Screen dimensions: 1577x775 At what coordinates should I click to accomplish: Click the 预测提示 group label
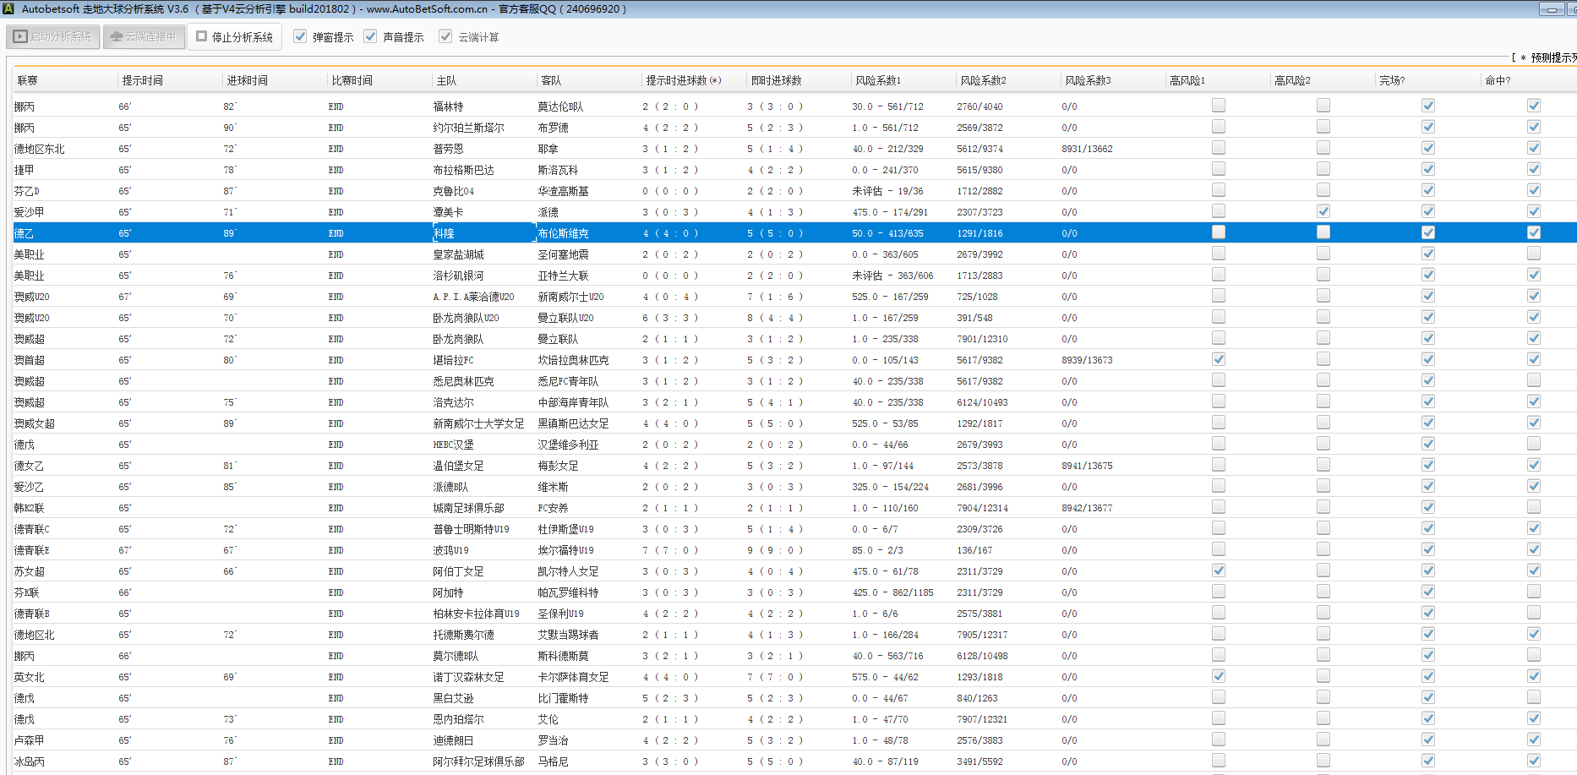(x=1552, y=57)
